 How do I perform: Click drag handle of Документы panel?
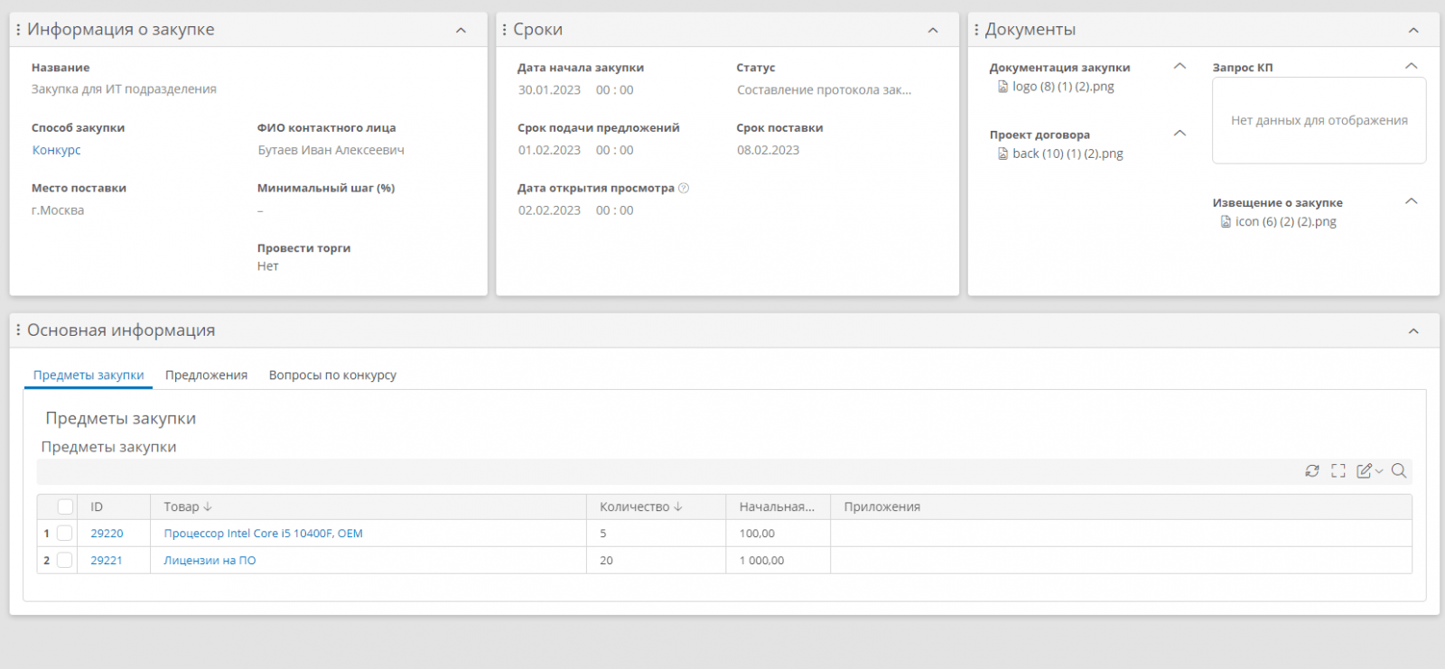(976, 30)
